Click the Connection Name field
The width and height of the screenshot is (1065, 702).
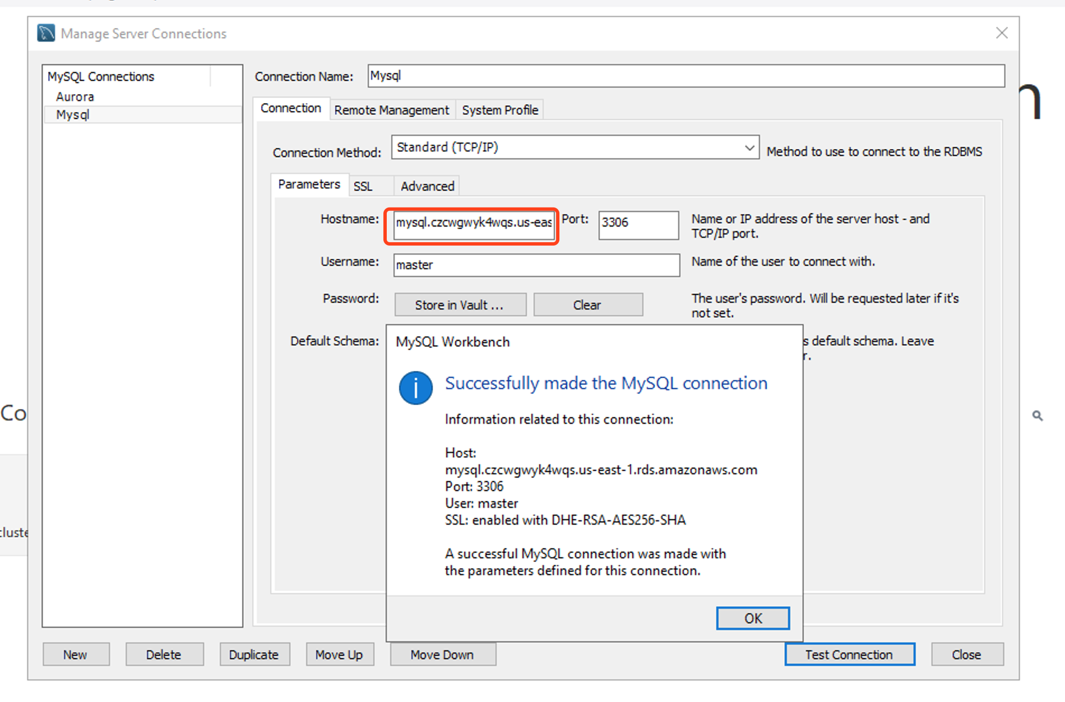(686, 76)
